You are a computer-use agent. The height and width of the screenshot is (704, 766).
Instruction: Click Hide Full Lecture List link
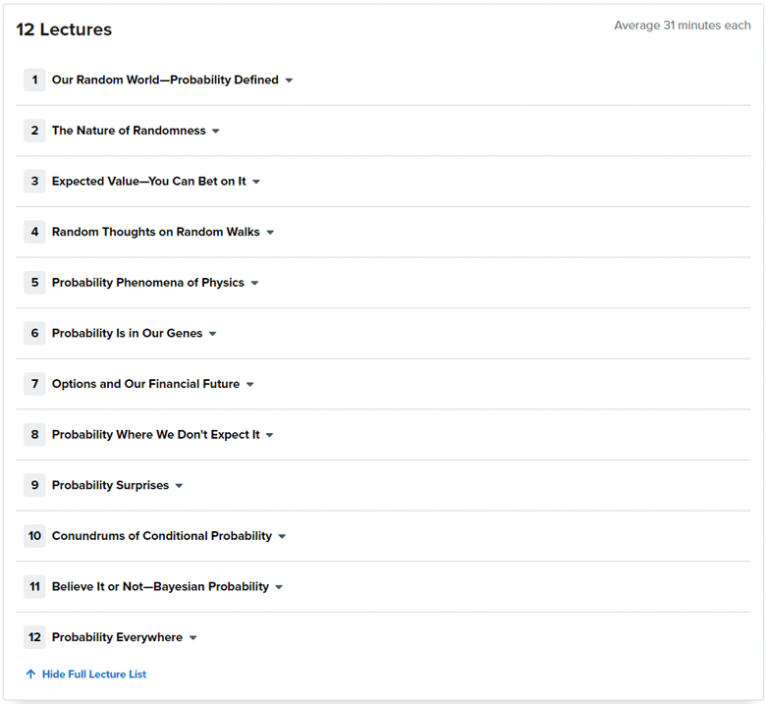(x=94, y=675)
